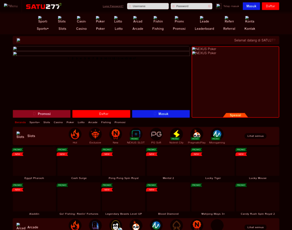This screenshot has height=230, width=292.
Task: Select the Beranda tab
Action: 20,122
